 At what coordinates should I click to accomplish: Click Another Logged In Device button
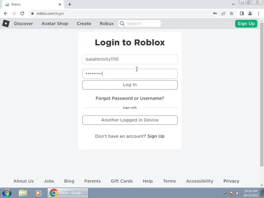[x=130, y=120]
